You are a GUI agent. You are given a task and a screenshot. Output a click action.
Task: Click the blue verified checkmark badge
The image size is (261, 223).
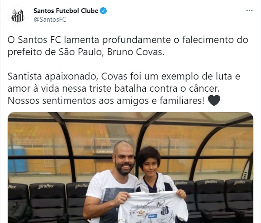103,11
